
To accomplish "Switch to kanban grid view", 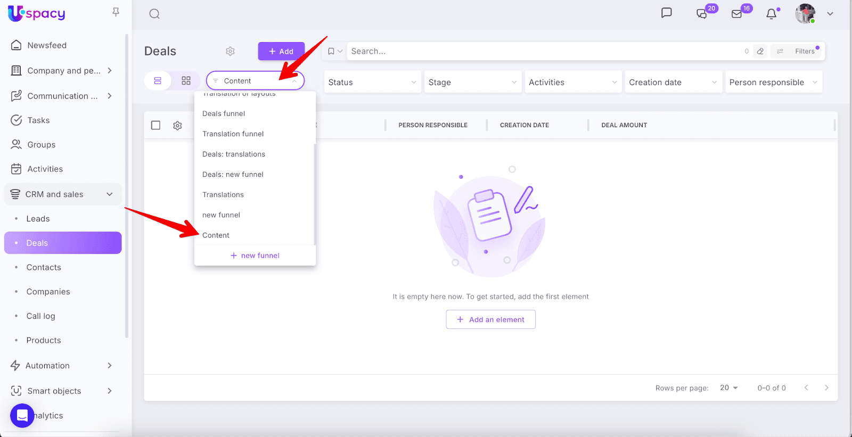I will tap(186, 81).
